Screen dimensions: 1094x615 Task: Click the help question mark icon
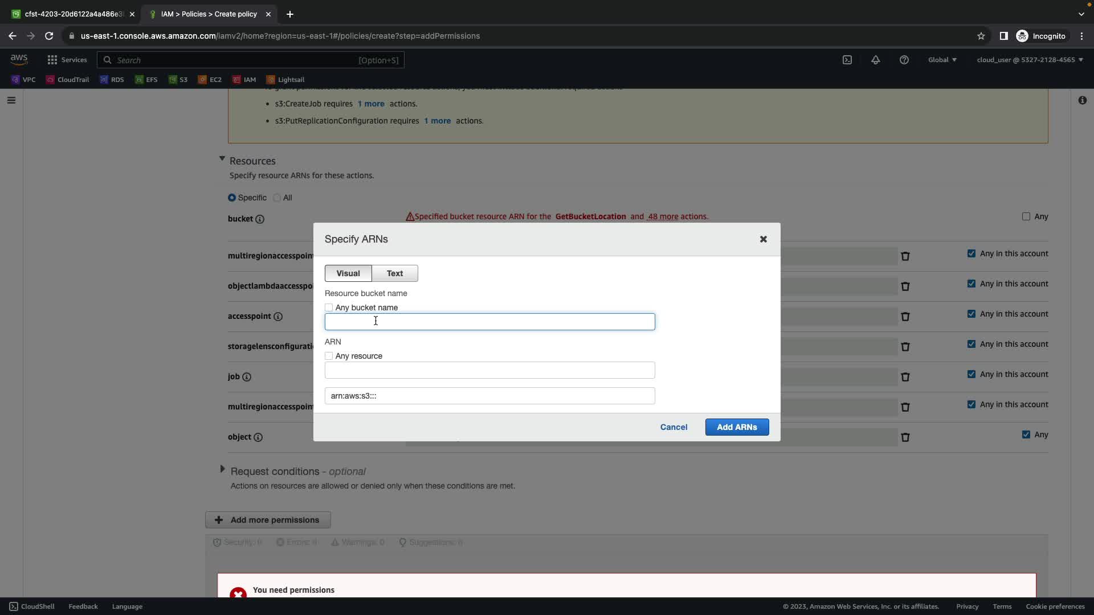click(x=904, y=60)
